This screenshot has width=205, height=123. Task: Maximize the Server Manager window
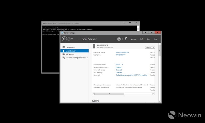152,32
